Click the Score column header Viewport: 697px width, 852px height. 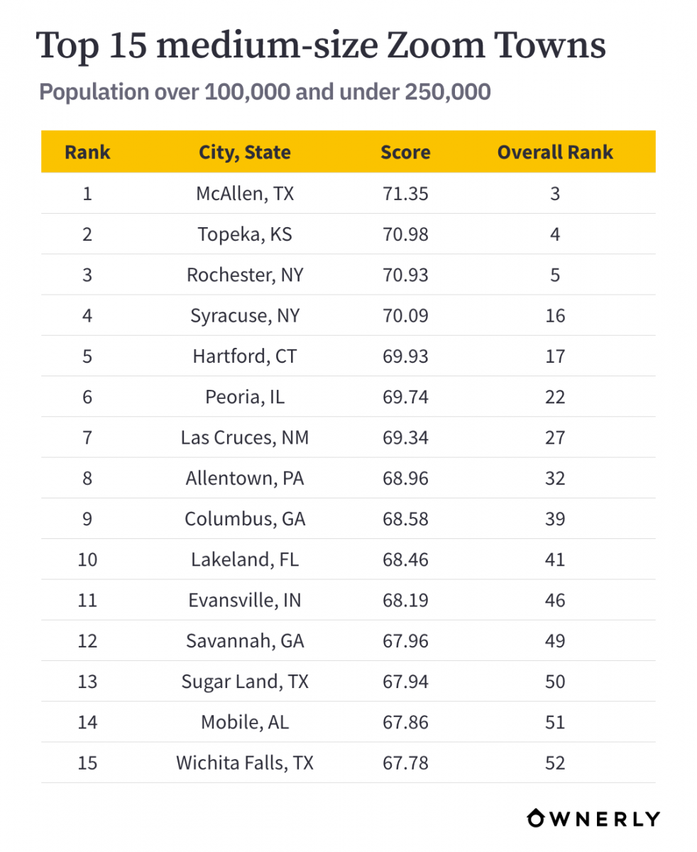[x=405, y=152]
